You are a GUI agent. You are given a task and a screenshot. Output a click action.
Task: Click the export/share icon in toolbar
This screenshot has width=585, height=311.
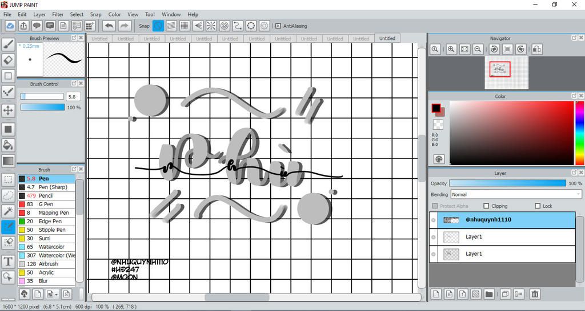(23, 26)
